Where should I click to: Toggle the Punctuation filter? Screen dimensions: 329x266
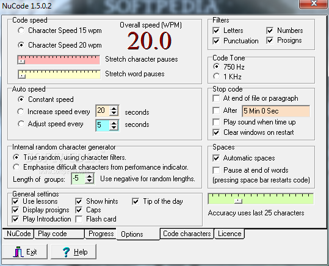(216, 41)
